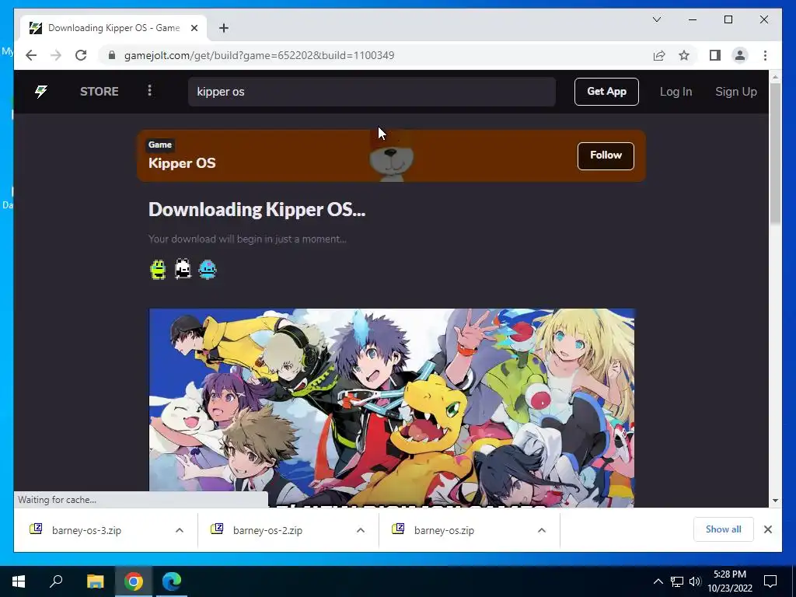Open the Chrome profile avatar
796x597 pixels.
(x=740, y=55)
